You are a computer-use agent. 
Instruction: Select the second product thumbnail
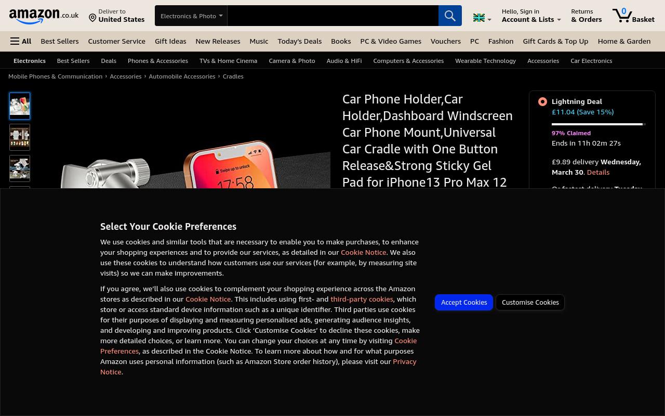point(20,137)
